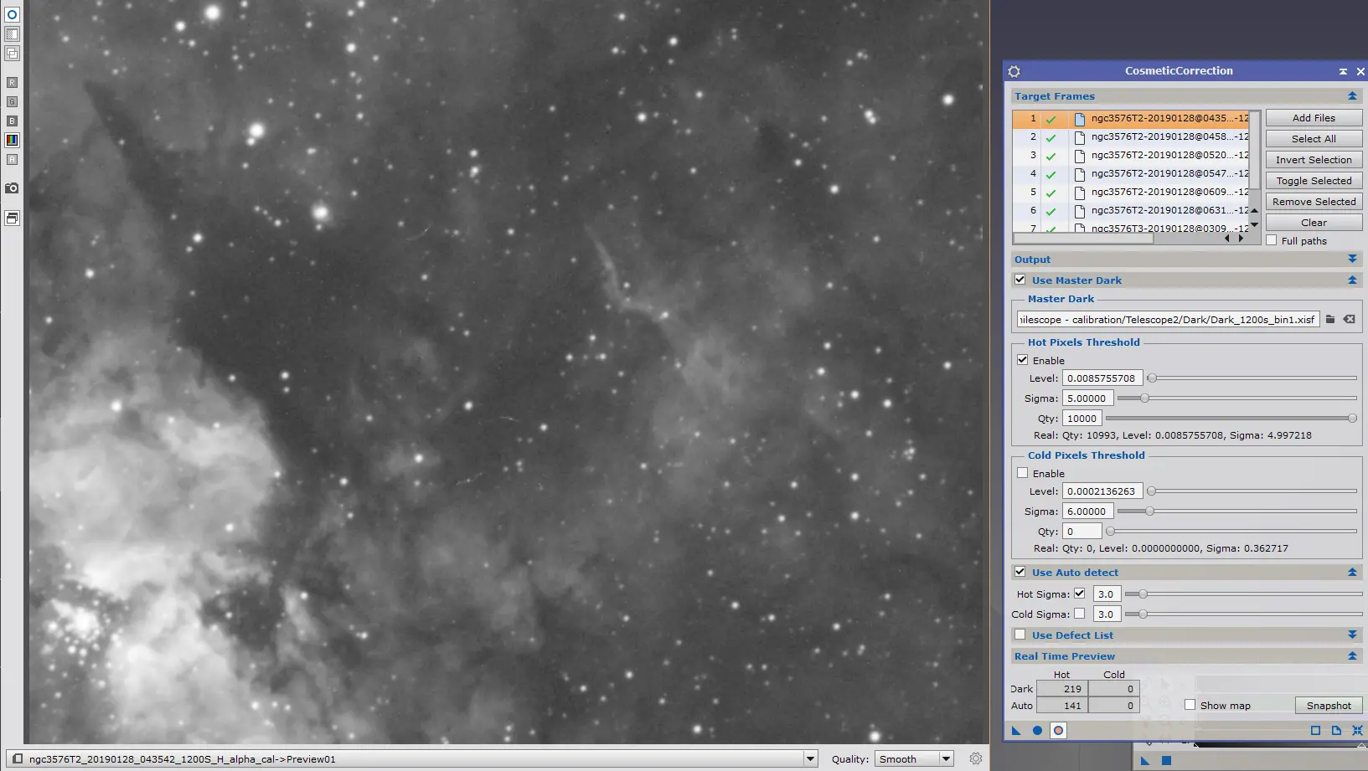
Task: Expand the Use Defect List section
Action: point(1352,635)
